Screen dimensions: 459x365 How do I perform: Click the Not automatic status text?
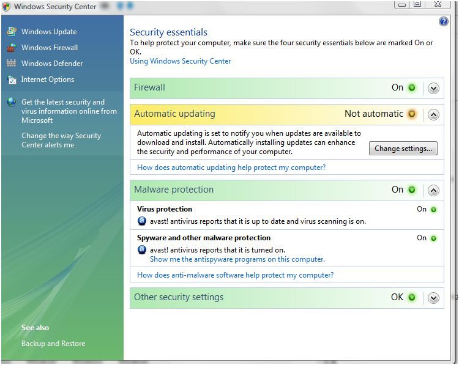(374, 114)
